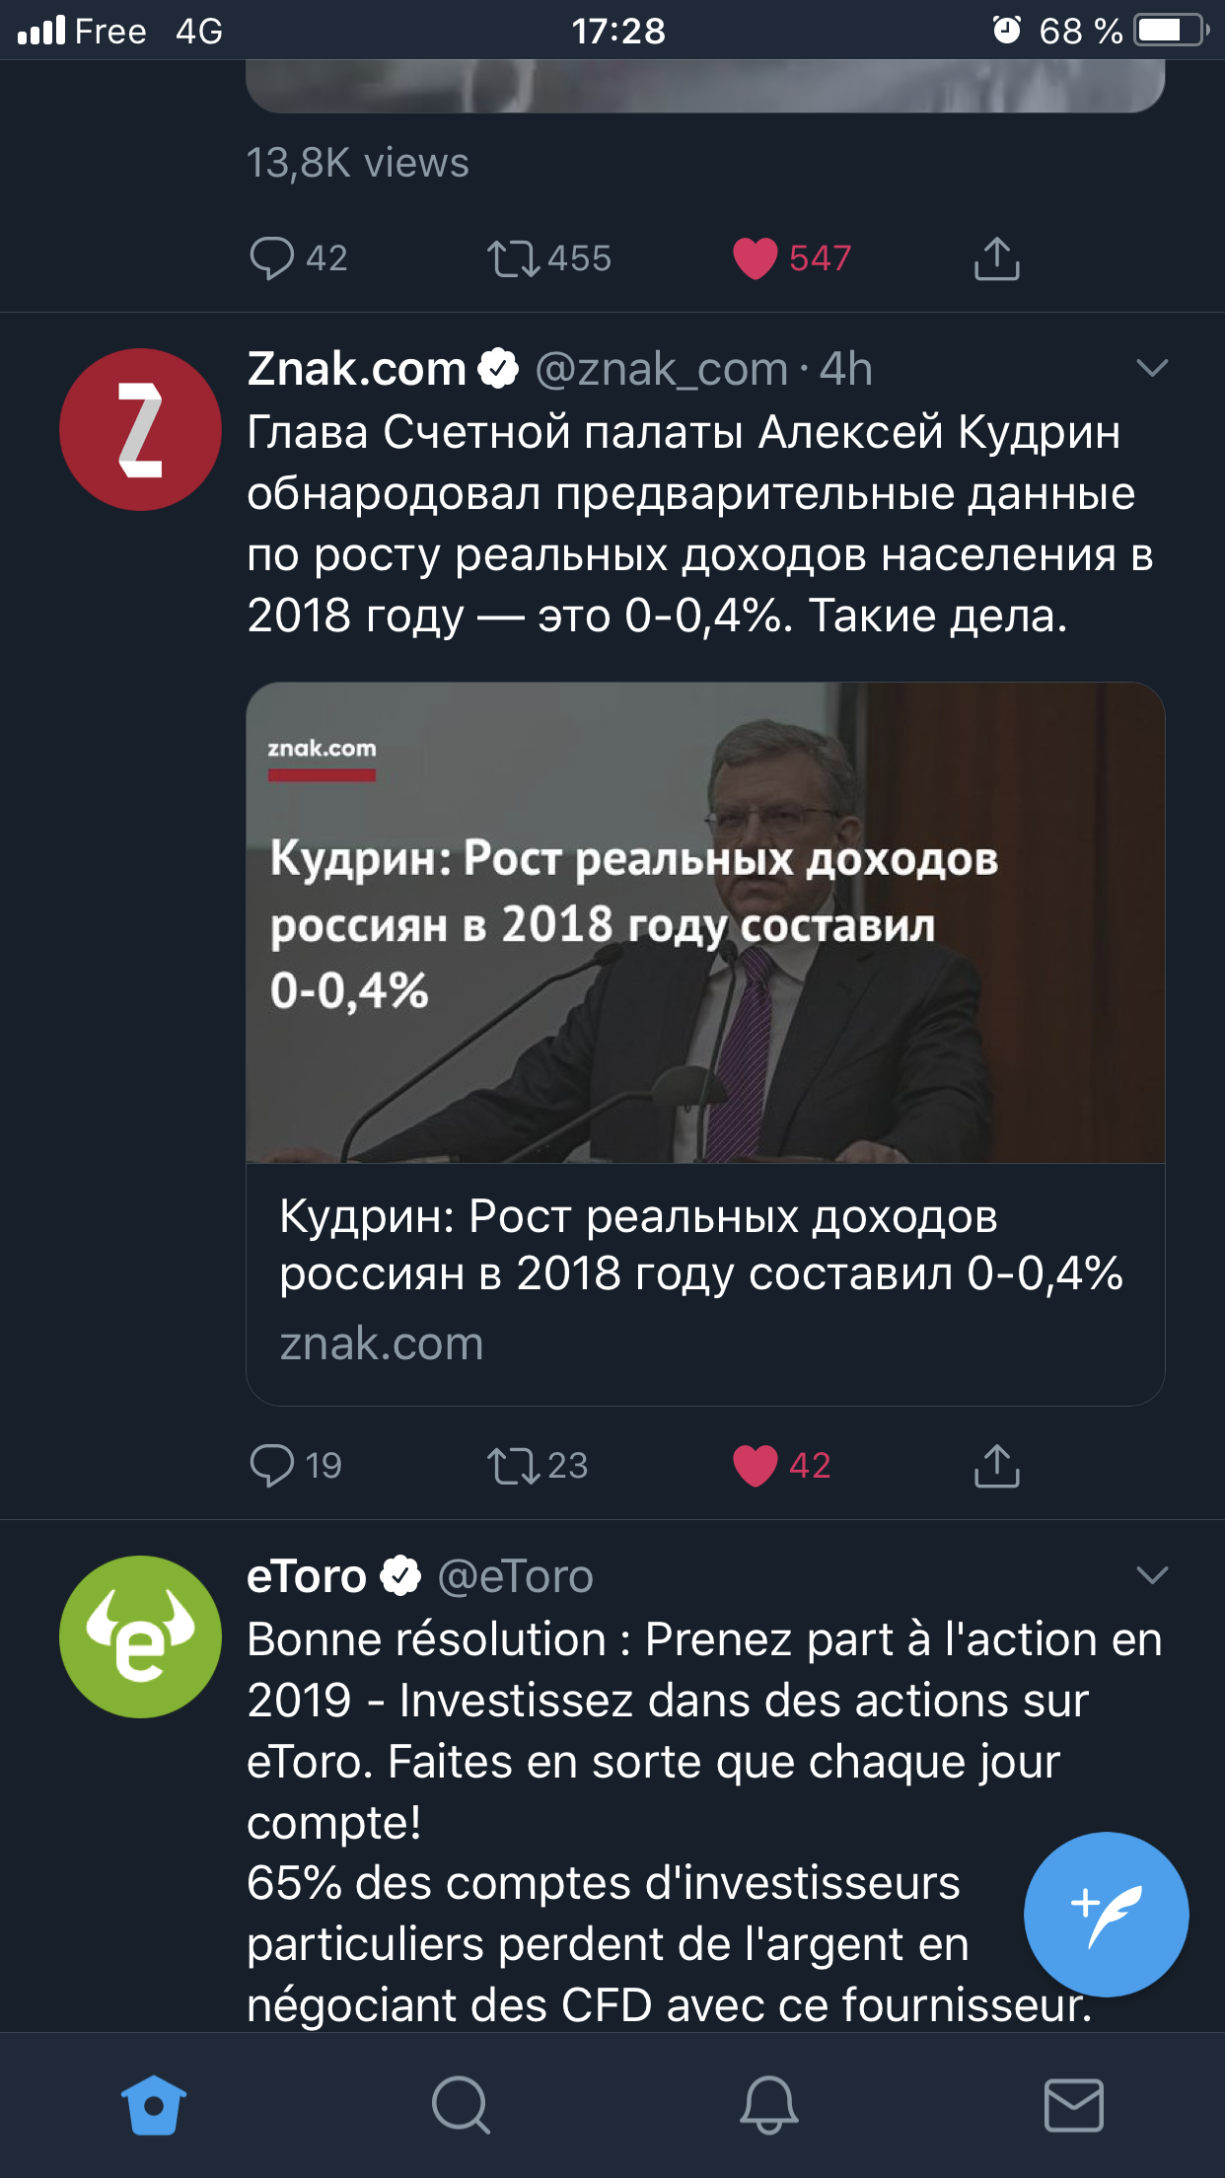Open Kudrin article preview image

705,922
